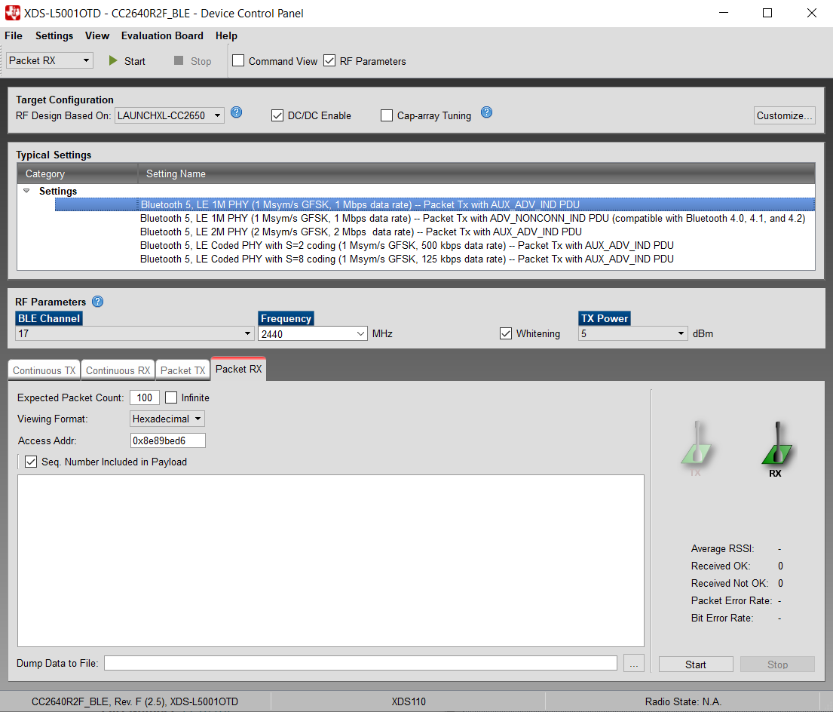
Task: Switch to the Continuous TX tab
Action: pyautogui.click(x=44, y=370)
